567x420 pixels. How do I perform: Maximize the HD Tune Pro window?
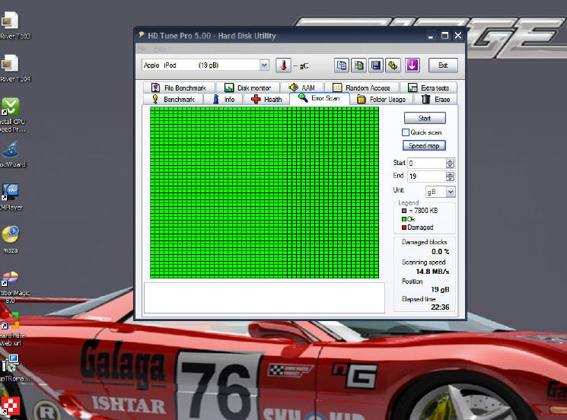(x=444, y=36)
